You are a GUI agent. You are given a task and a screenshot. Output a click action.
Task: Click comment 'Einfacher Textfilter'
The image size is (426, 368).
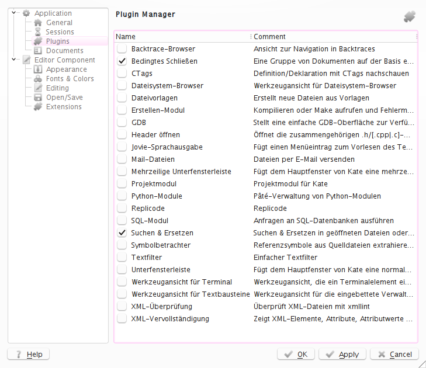(x=285, y=258)
